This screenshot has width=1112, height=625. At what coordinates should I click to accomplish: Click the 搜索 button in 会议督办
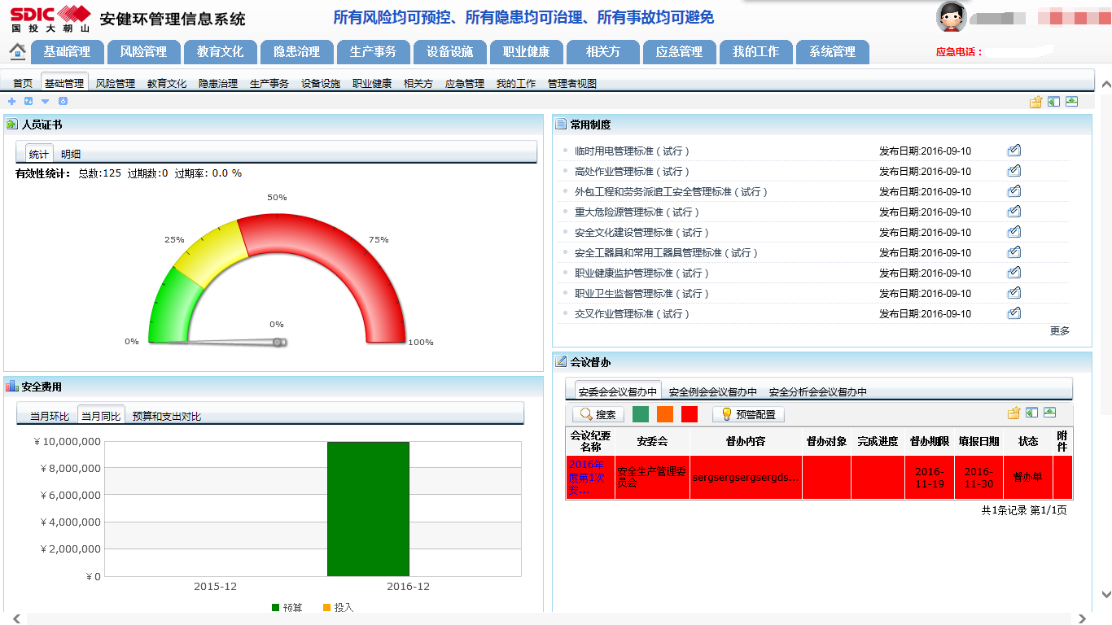click(x=598, y=414)
